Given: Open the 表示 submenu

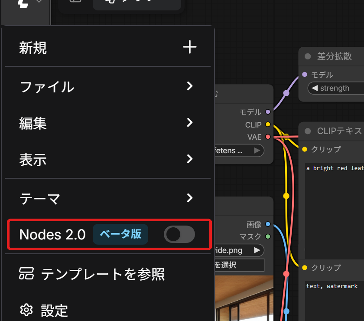Looking at the screenshot, I should [x=108, y=159].
